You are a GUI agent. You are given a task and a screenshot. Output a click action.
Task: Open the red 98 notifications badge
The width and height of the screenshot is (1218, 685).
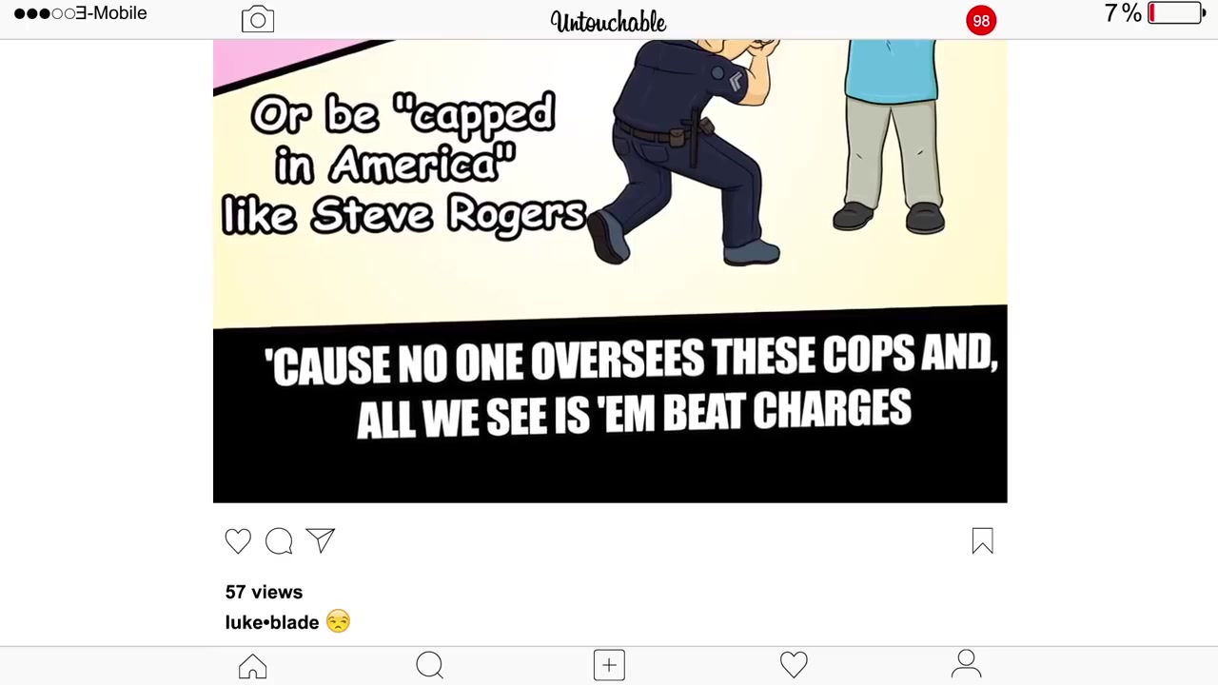tap(981, 20)
